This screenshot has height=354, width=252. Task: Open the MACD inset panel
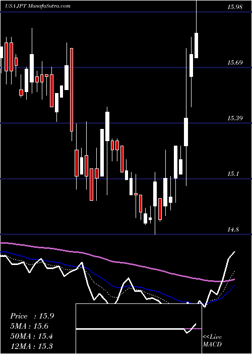(x=139, y=329)
